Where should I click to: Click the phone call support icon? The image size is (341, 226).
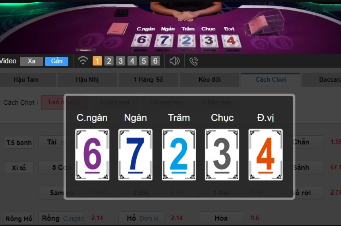click(194, 61)
